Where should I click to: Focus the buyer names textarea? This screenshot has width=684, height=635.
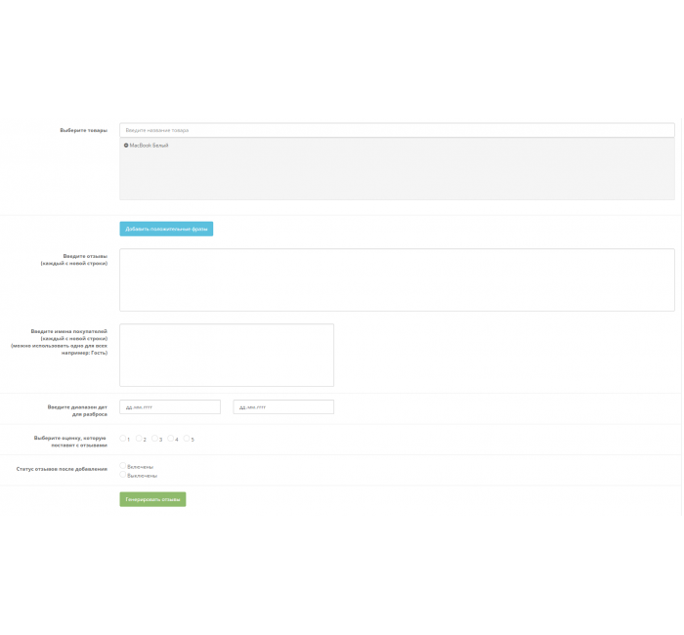[x=227, y=355]
